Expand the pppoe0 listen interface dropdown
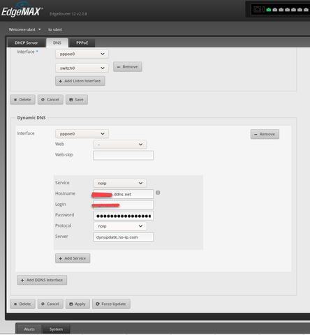 [x=82, y=54]
